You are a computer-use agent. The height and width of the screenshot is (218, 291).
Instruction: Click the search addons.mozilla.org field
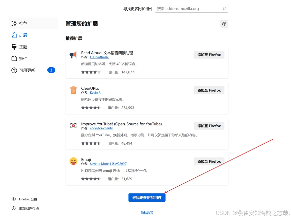[x=191, y=9]
